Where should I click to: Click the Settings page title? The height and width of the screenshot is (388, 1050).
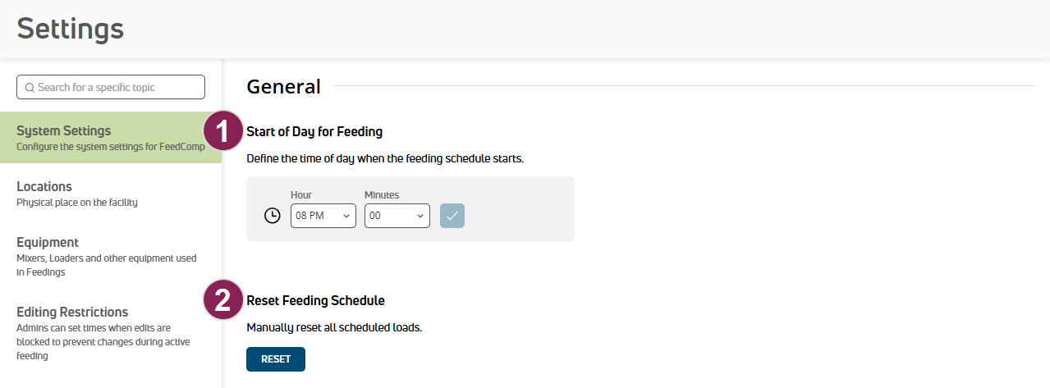[71, 29]
